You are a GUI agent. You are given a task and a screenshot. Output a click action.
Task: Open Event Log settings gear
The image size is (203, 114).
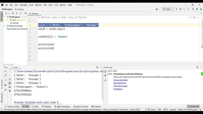(x=197, y=67)
